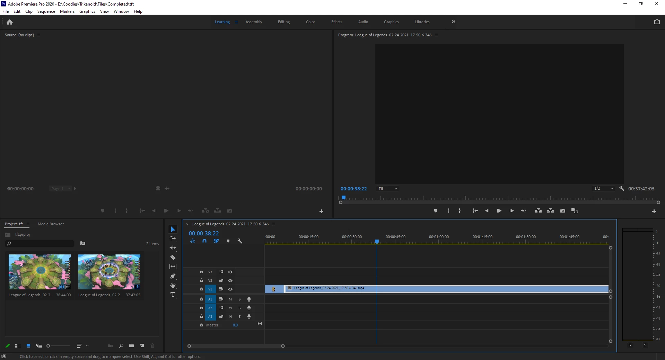
Task: Open Program monitor settings wrench
Action: coord(622,189)
